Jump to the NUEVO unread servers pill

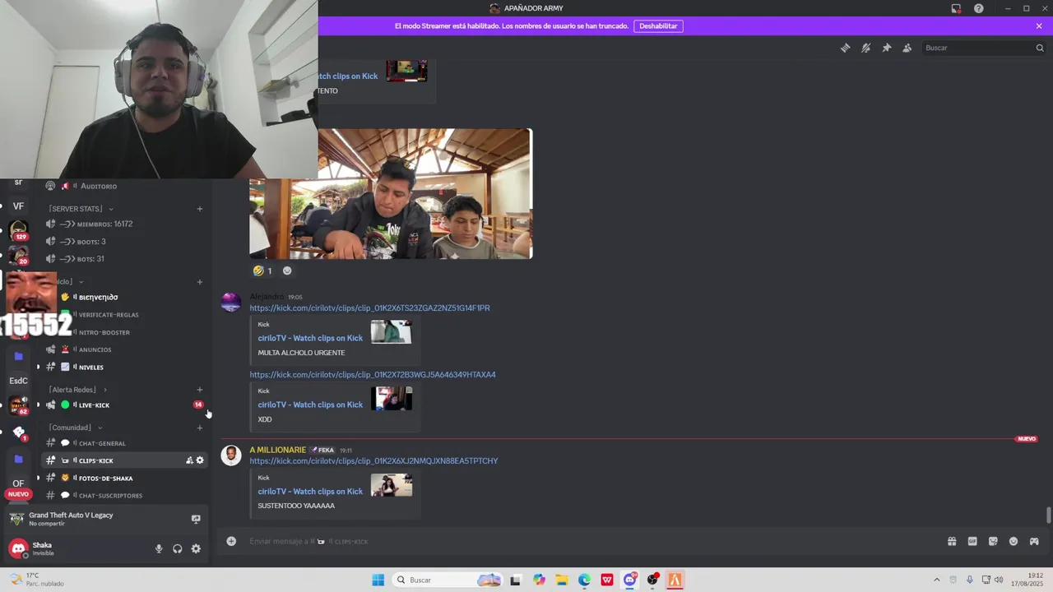[x=18, y=494]
